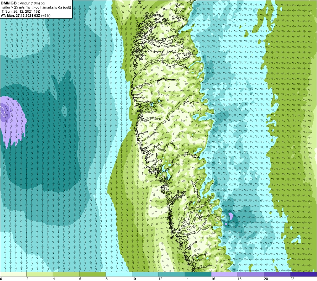Click the 'DMI/IGB : Vindur (10m) og' title line

click(x=23, y=3)
